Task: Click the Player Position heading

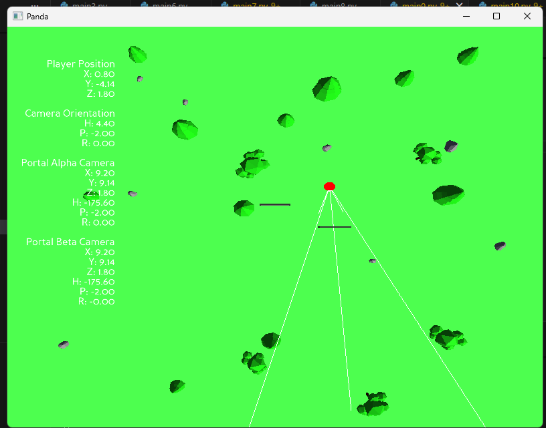Action: [x=80, y=64]
